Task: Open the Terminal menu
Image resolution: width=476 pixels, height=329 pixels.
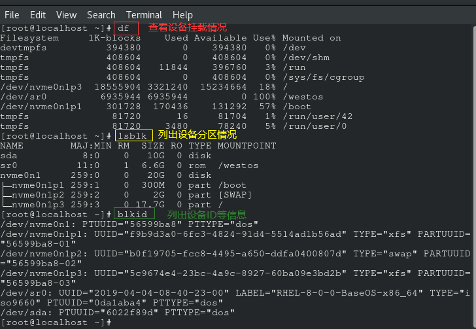Action: [144, 15]
